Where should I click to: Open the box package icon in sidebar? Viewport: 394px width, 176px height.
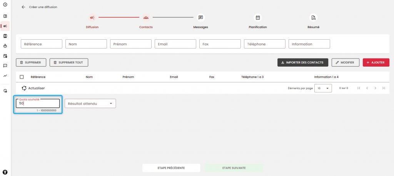click(5, 46)
